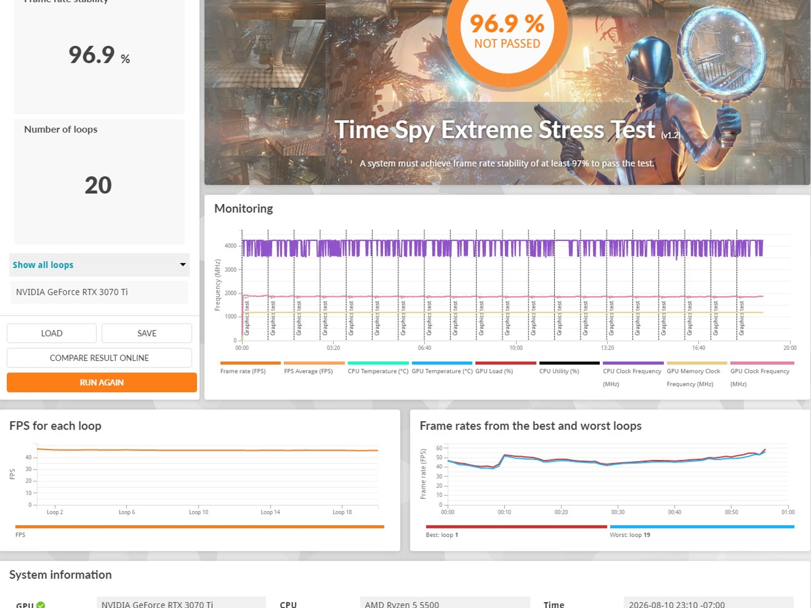Click the Time Spy Extreme Stress Test title text
Image resolution: width=811 pixels, height=608 pixels.
(495, 130)
